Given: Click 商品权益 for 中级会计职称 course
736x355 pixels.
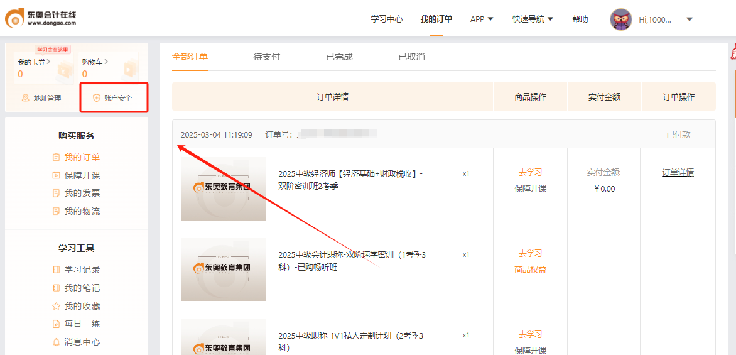Looking at the screenshot, I should point(530,270).
